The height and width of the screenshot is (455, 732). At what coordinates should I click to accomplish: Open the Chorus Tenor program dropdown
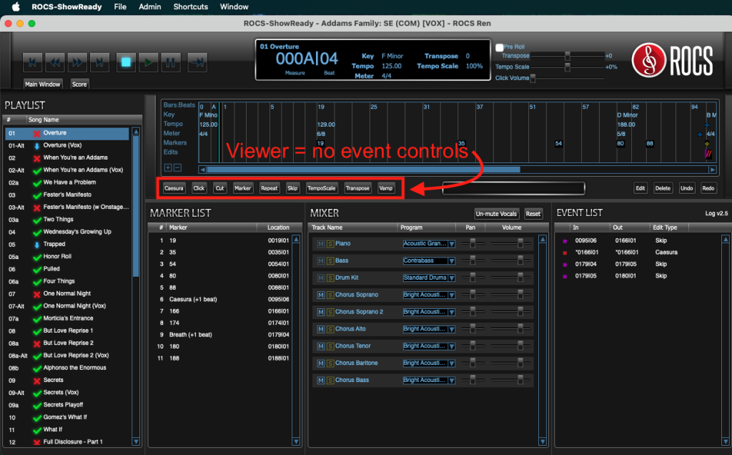[452, 346]
